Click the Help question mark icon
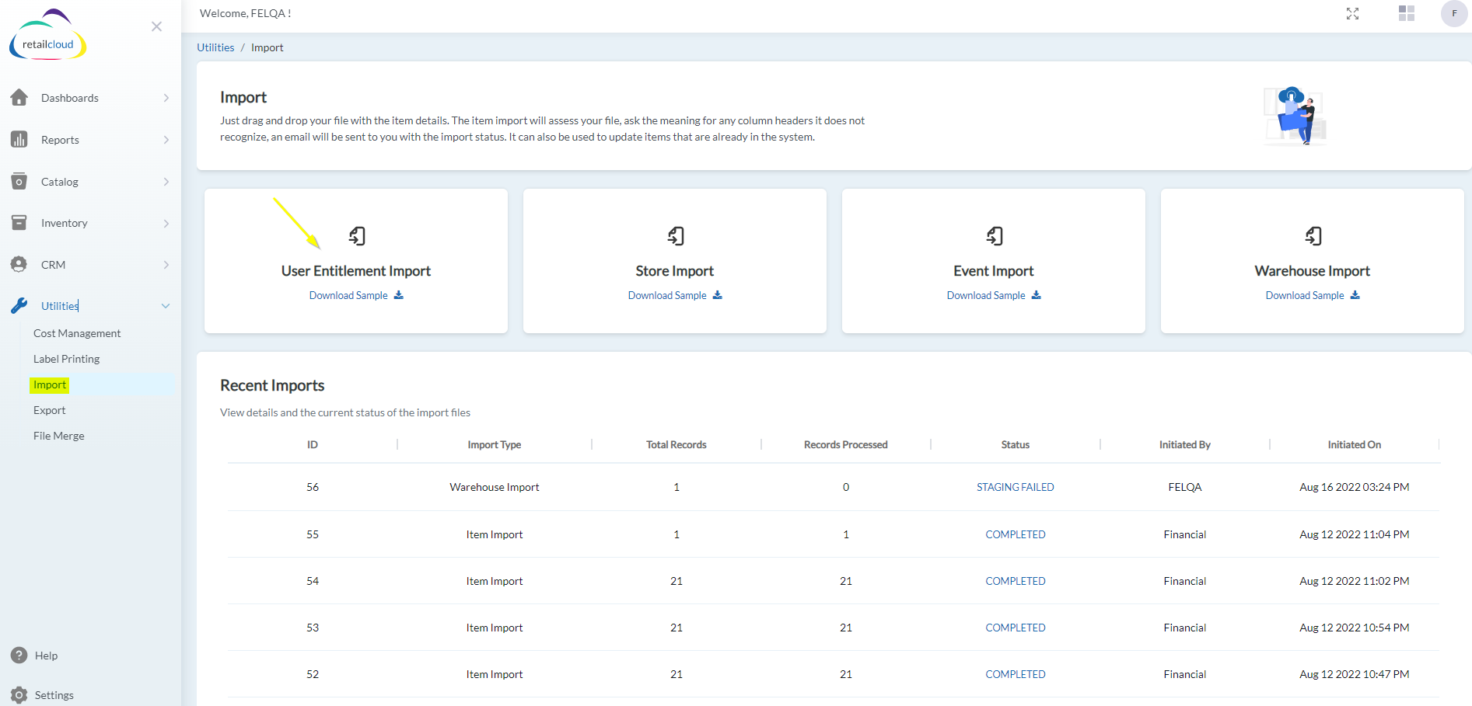1472x706 pixels. point(19,656)
